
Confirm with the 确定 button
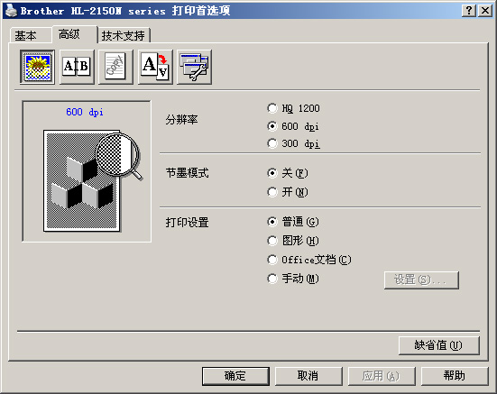pos(235,376)
